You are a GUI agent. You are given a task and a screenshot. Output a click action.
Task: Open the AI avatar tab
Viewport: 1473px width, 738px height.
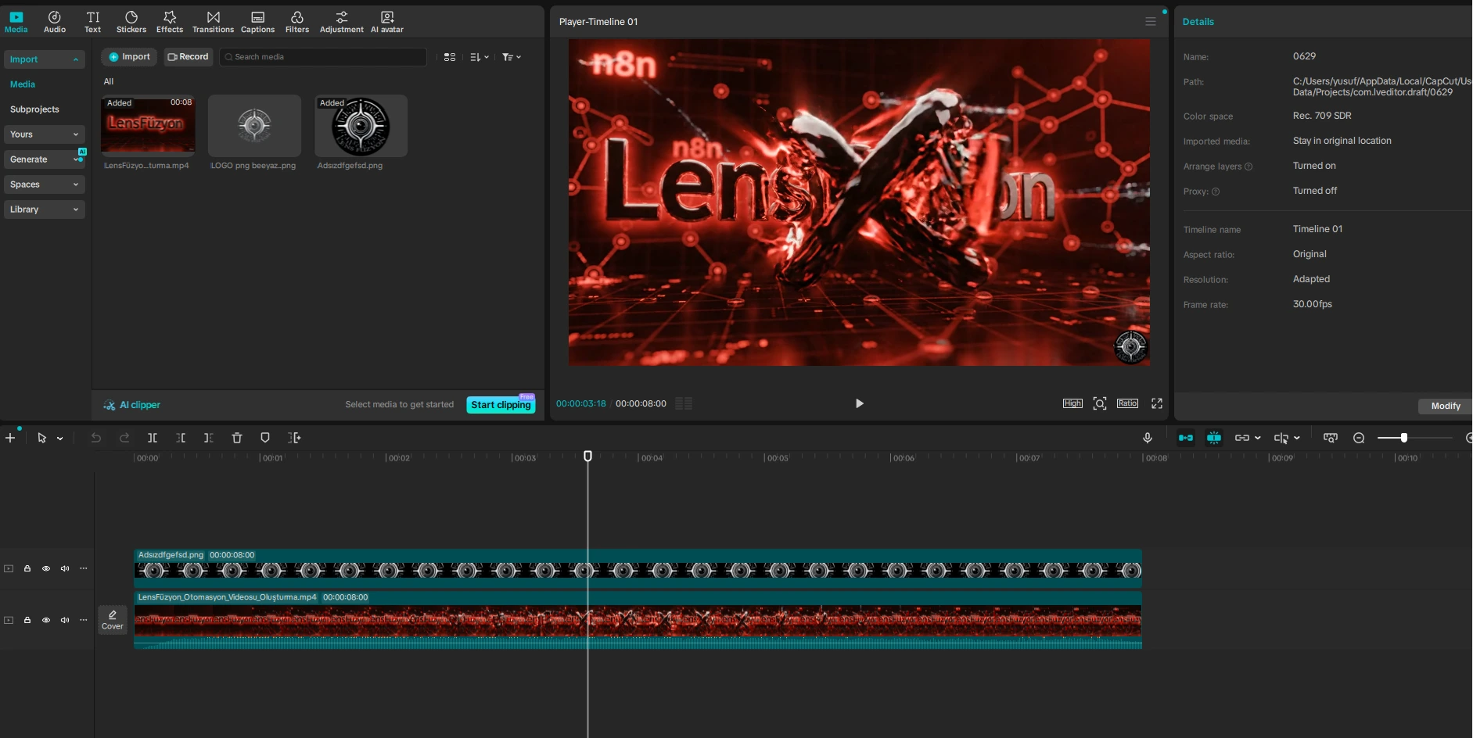pyautogui.click(x=387, y=22)
